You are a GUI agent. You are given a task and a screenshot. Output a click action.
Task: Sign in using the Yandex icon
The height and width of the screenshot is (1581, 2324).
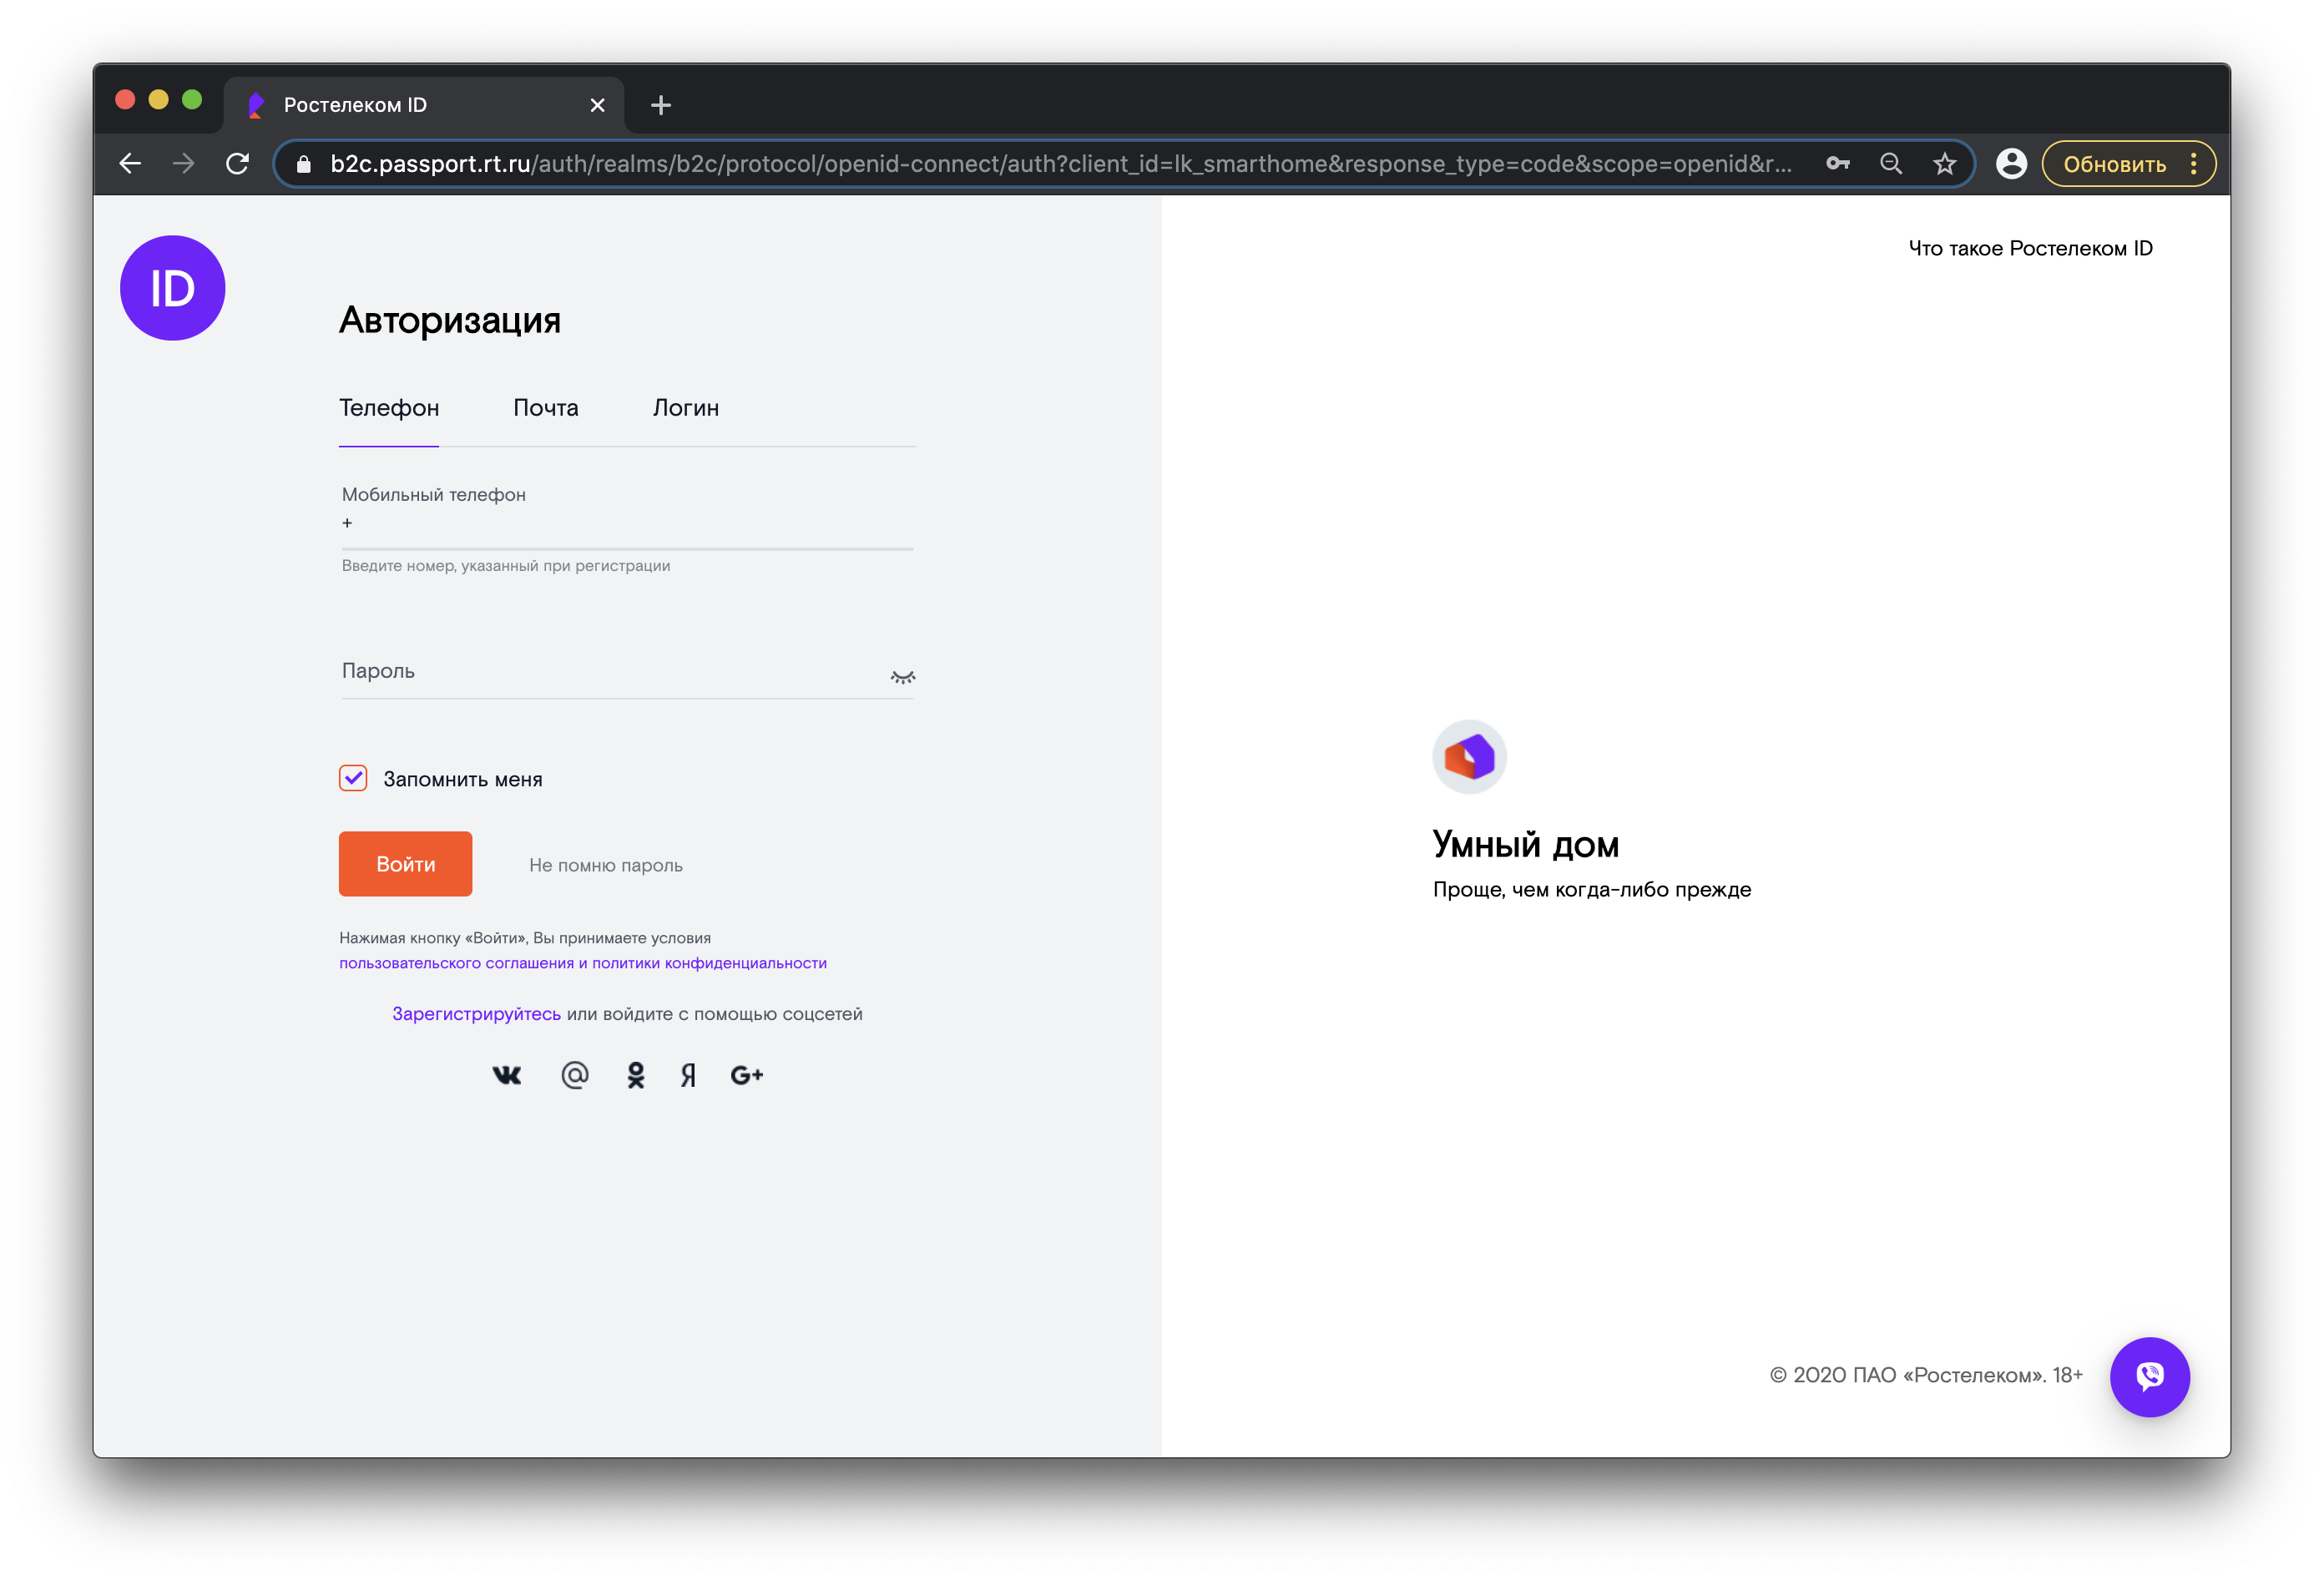[x=688, y=1075]
